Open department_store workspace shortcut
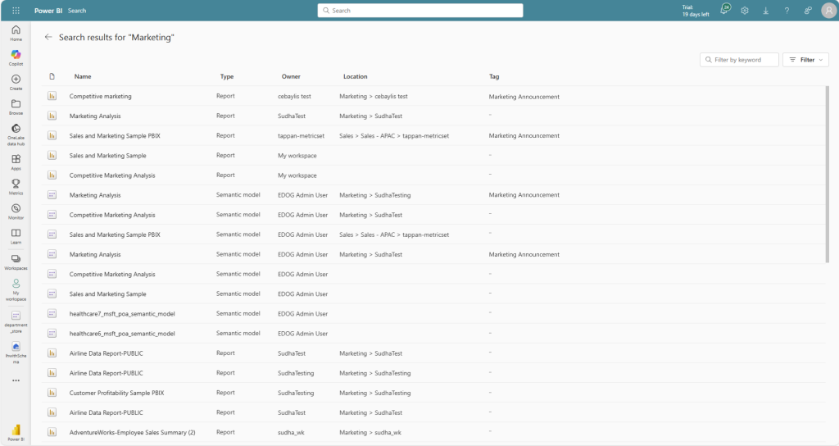 coord(16,321)
